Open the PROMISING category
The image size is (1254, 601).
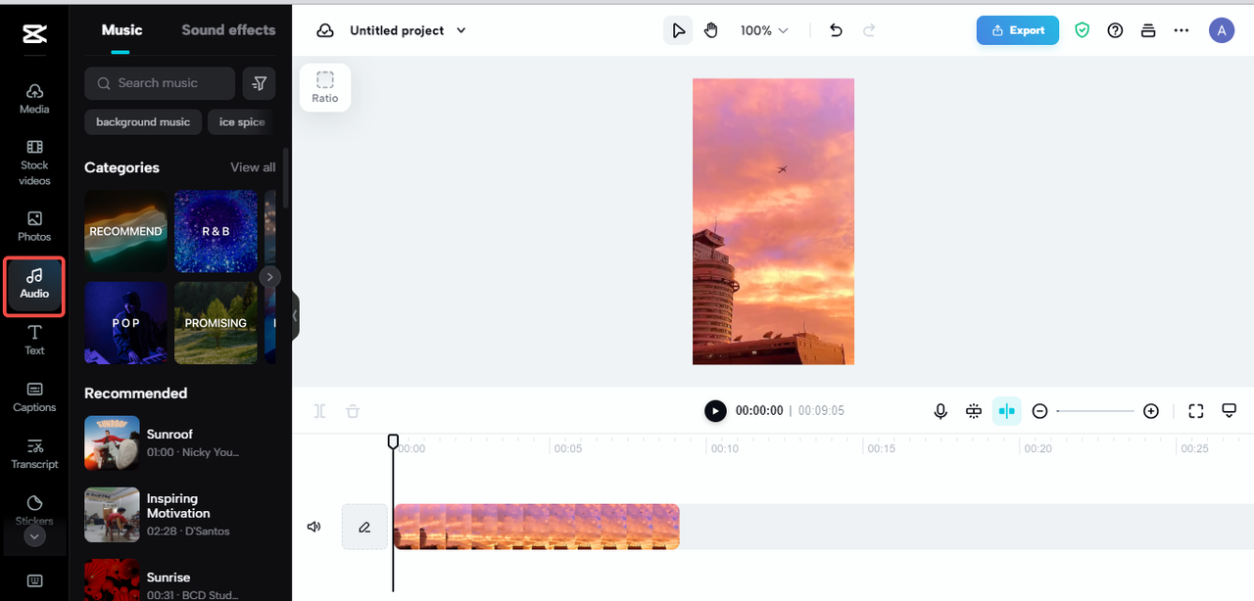216,323
